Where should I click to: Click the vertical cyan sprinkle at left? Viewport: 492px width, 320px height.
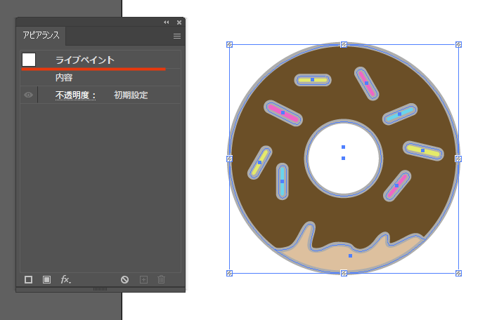point(282,181)
